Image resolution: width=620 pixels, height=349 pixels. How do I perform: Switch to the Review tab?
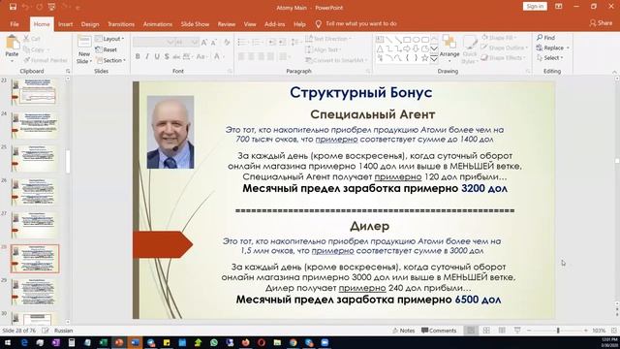[227, 24]
